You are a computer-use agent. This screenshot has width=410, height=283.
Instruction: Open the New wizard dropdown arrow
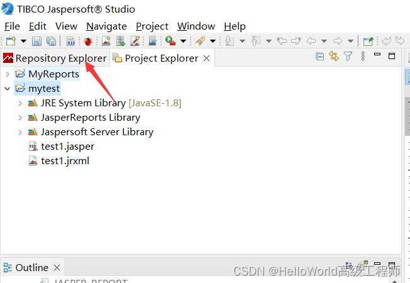click(x=23, y=41)
